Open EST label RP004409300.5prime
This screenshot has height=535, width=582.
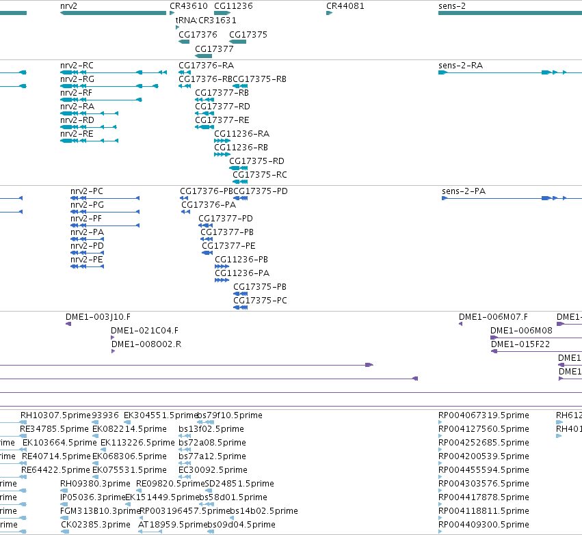click(484, 525)
